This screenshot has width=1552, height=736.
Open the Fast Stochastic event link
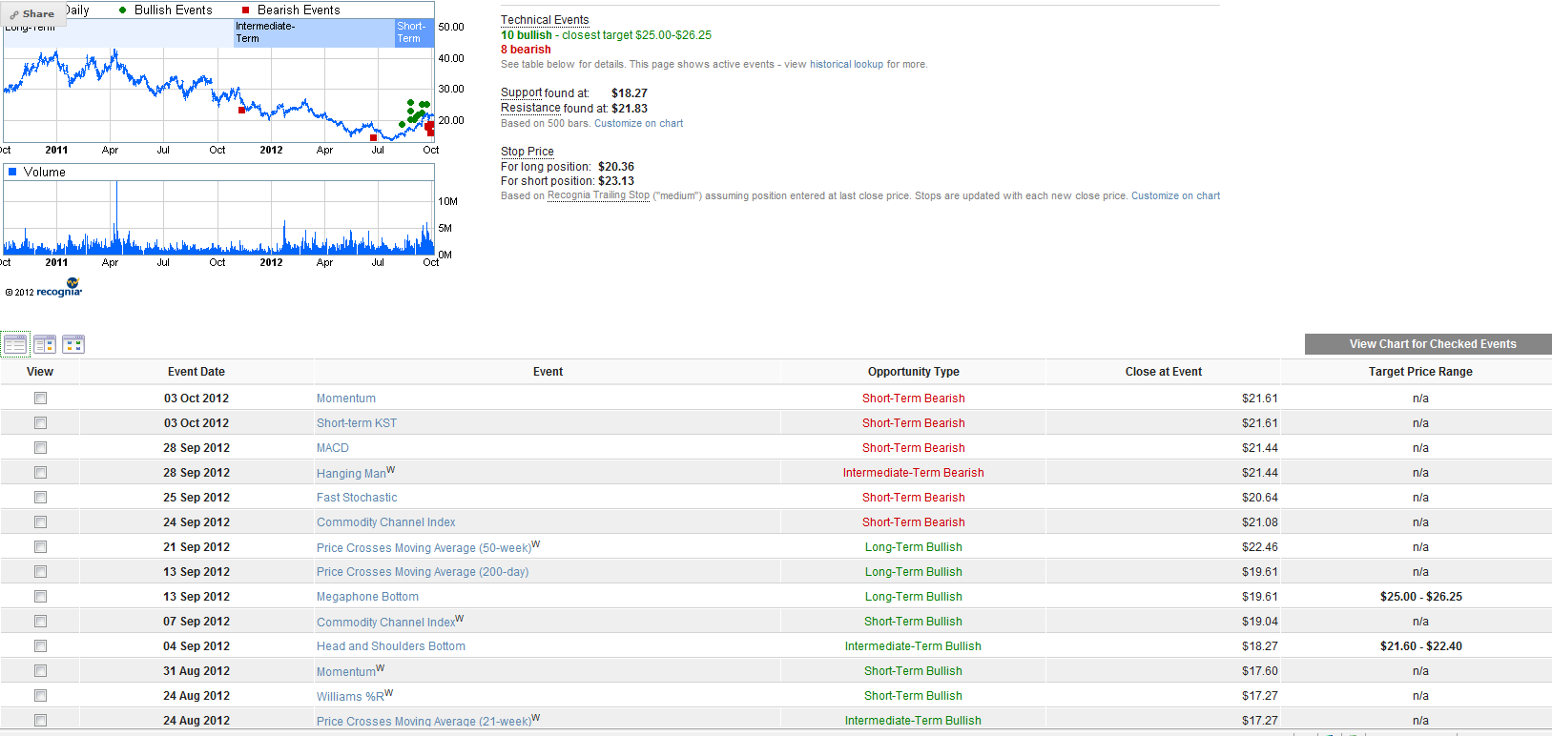coord(357,498)
